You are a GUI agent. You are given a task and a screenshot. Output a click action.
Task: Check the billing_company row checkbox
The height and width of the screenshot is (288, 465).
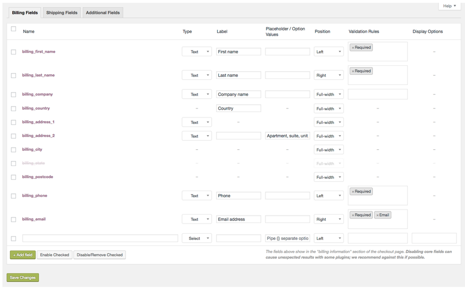click(x=14, y=95)
